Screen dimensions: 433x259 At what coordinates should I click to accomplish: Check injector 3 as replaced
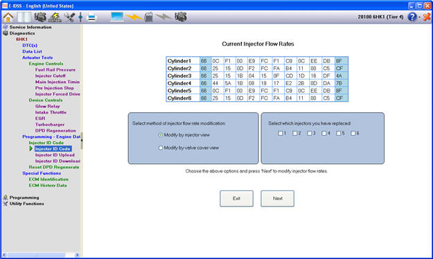click(x=309, y=133)
